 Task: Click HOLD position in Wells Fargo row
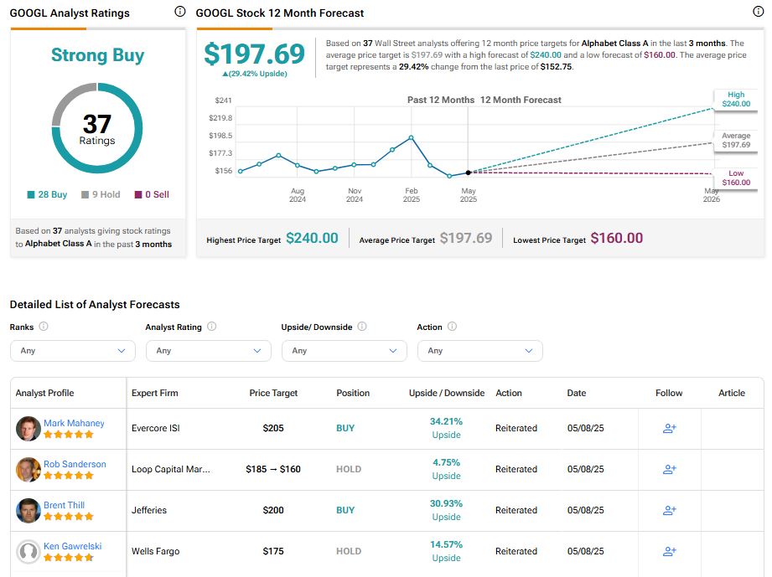[x=349, y=551]
